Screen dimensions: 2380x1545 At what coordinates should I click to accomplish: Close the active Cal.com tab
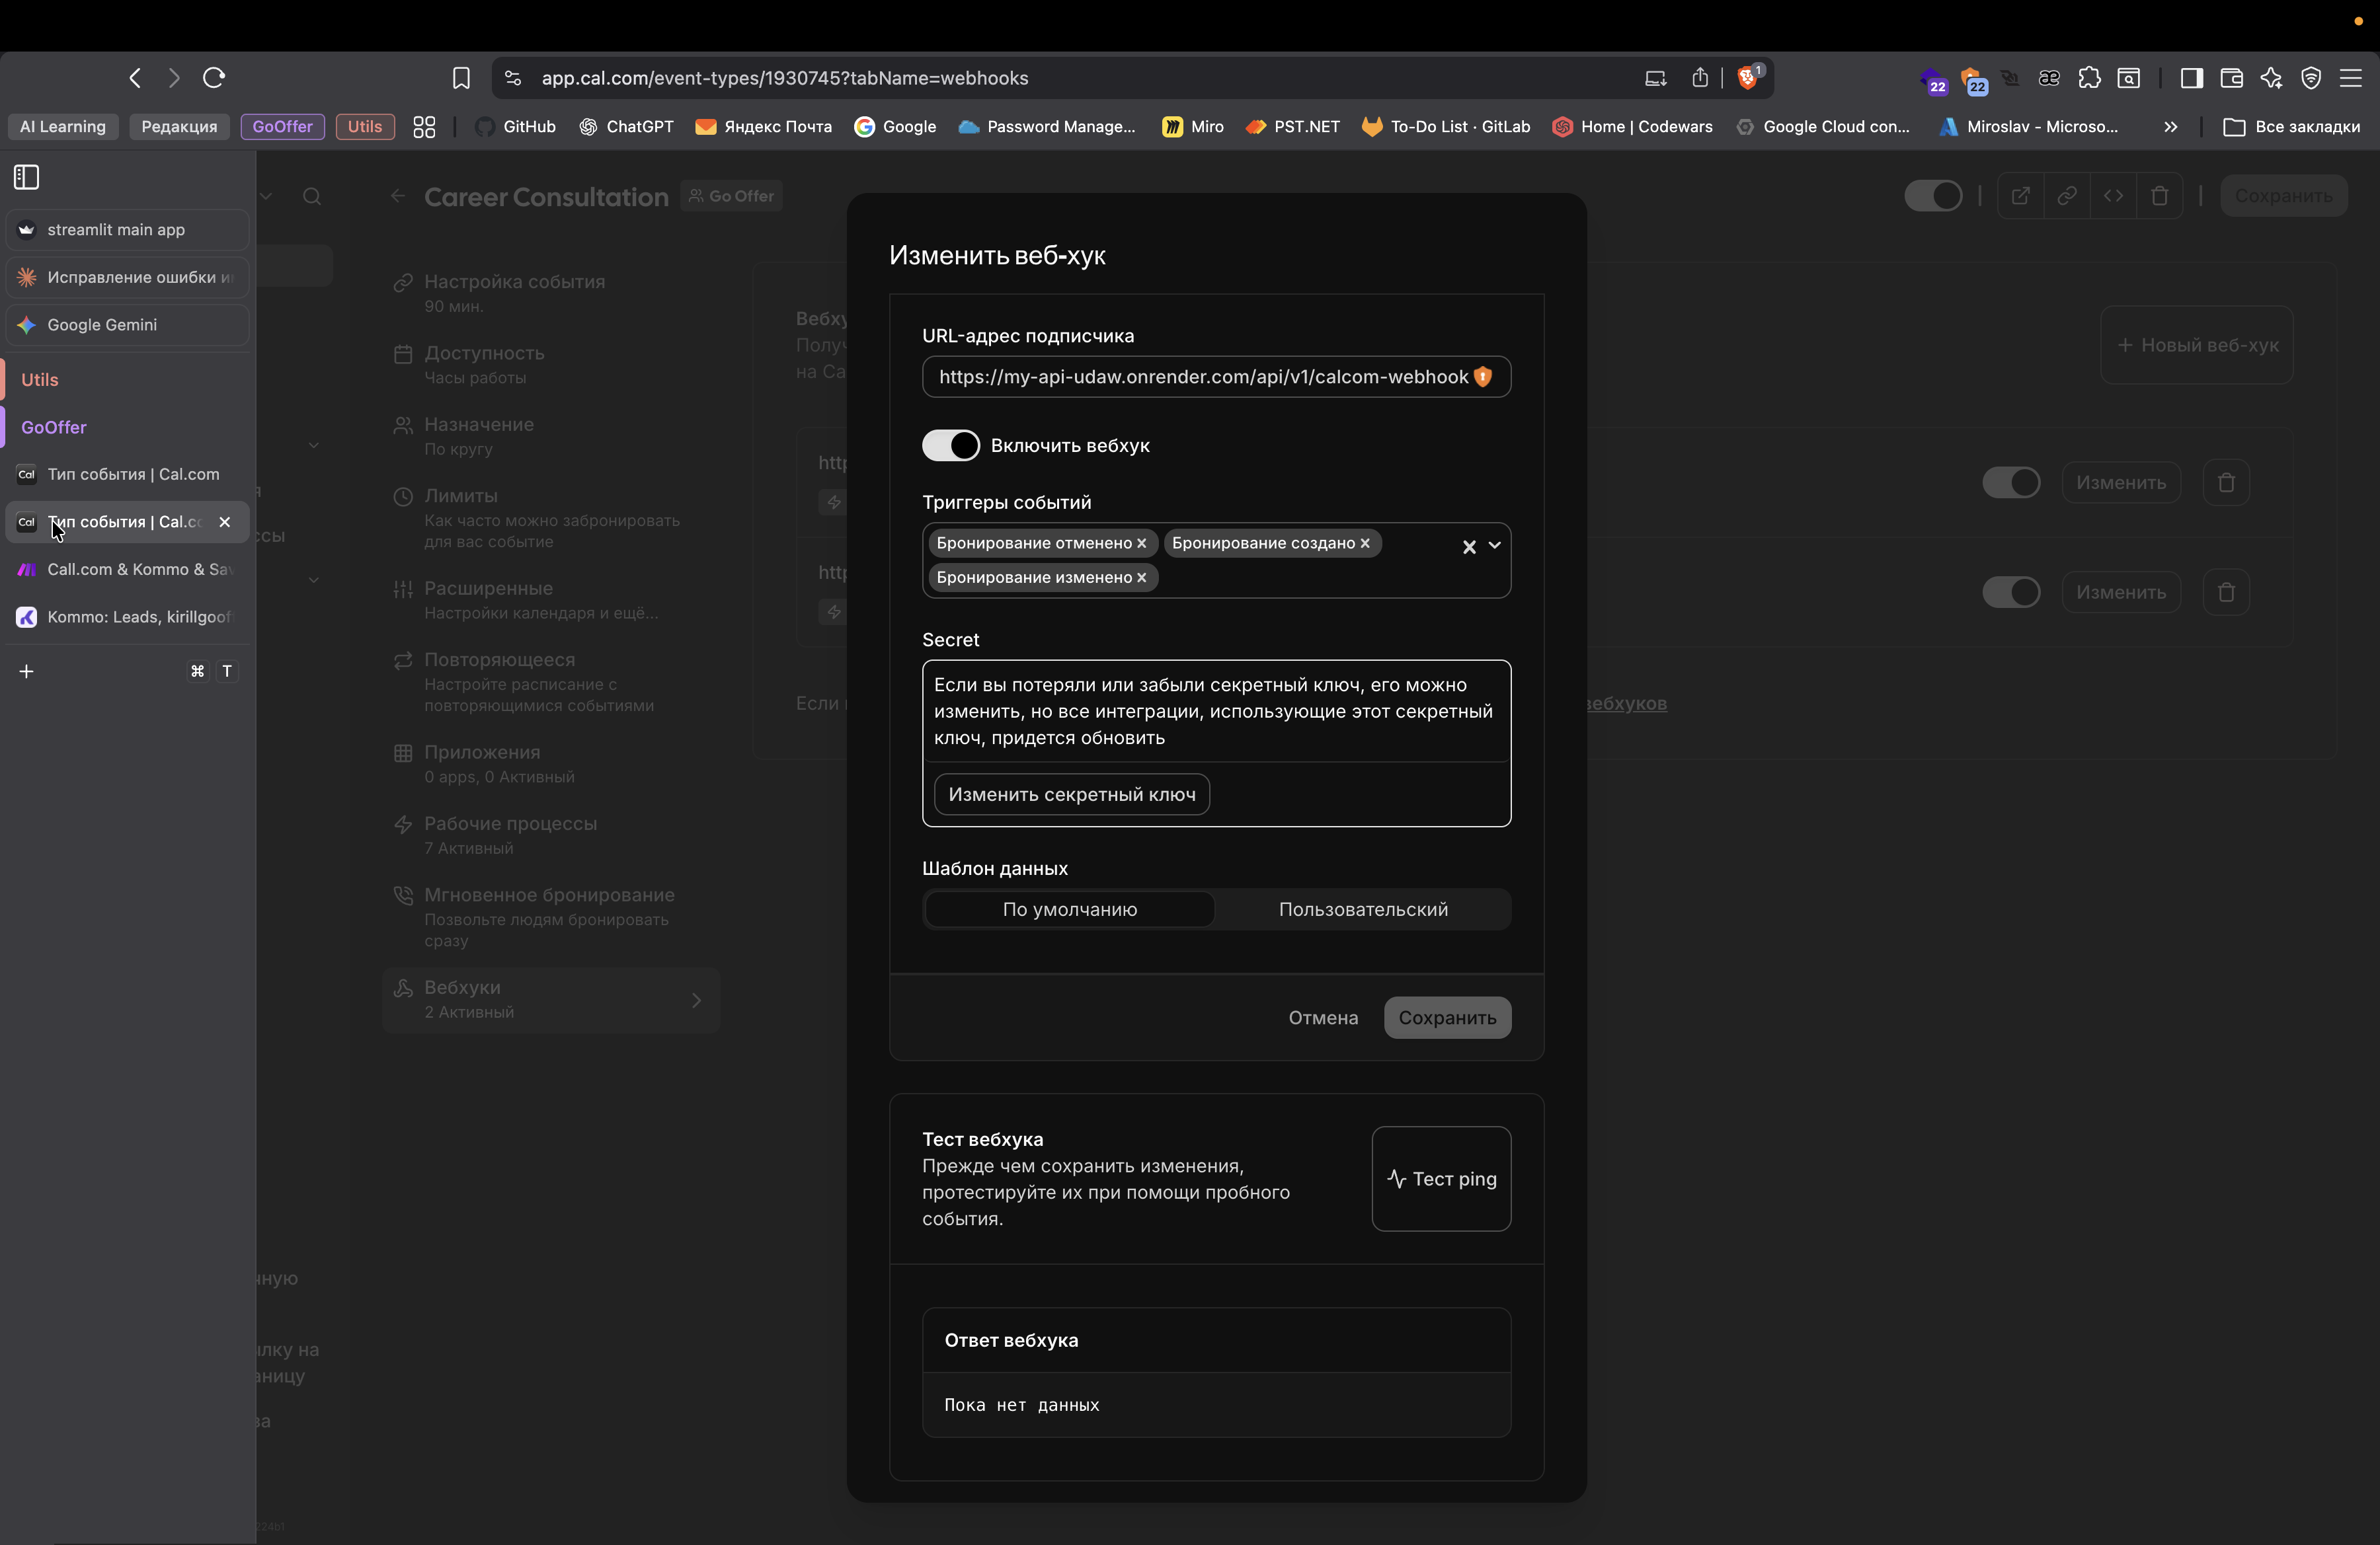tap(225, 521)
